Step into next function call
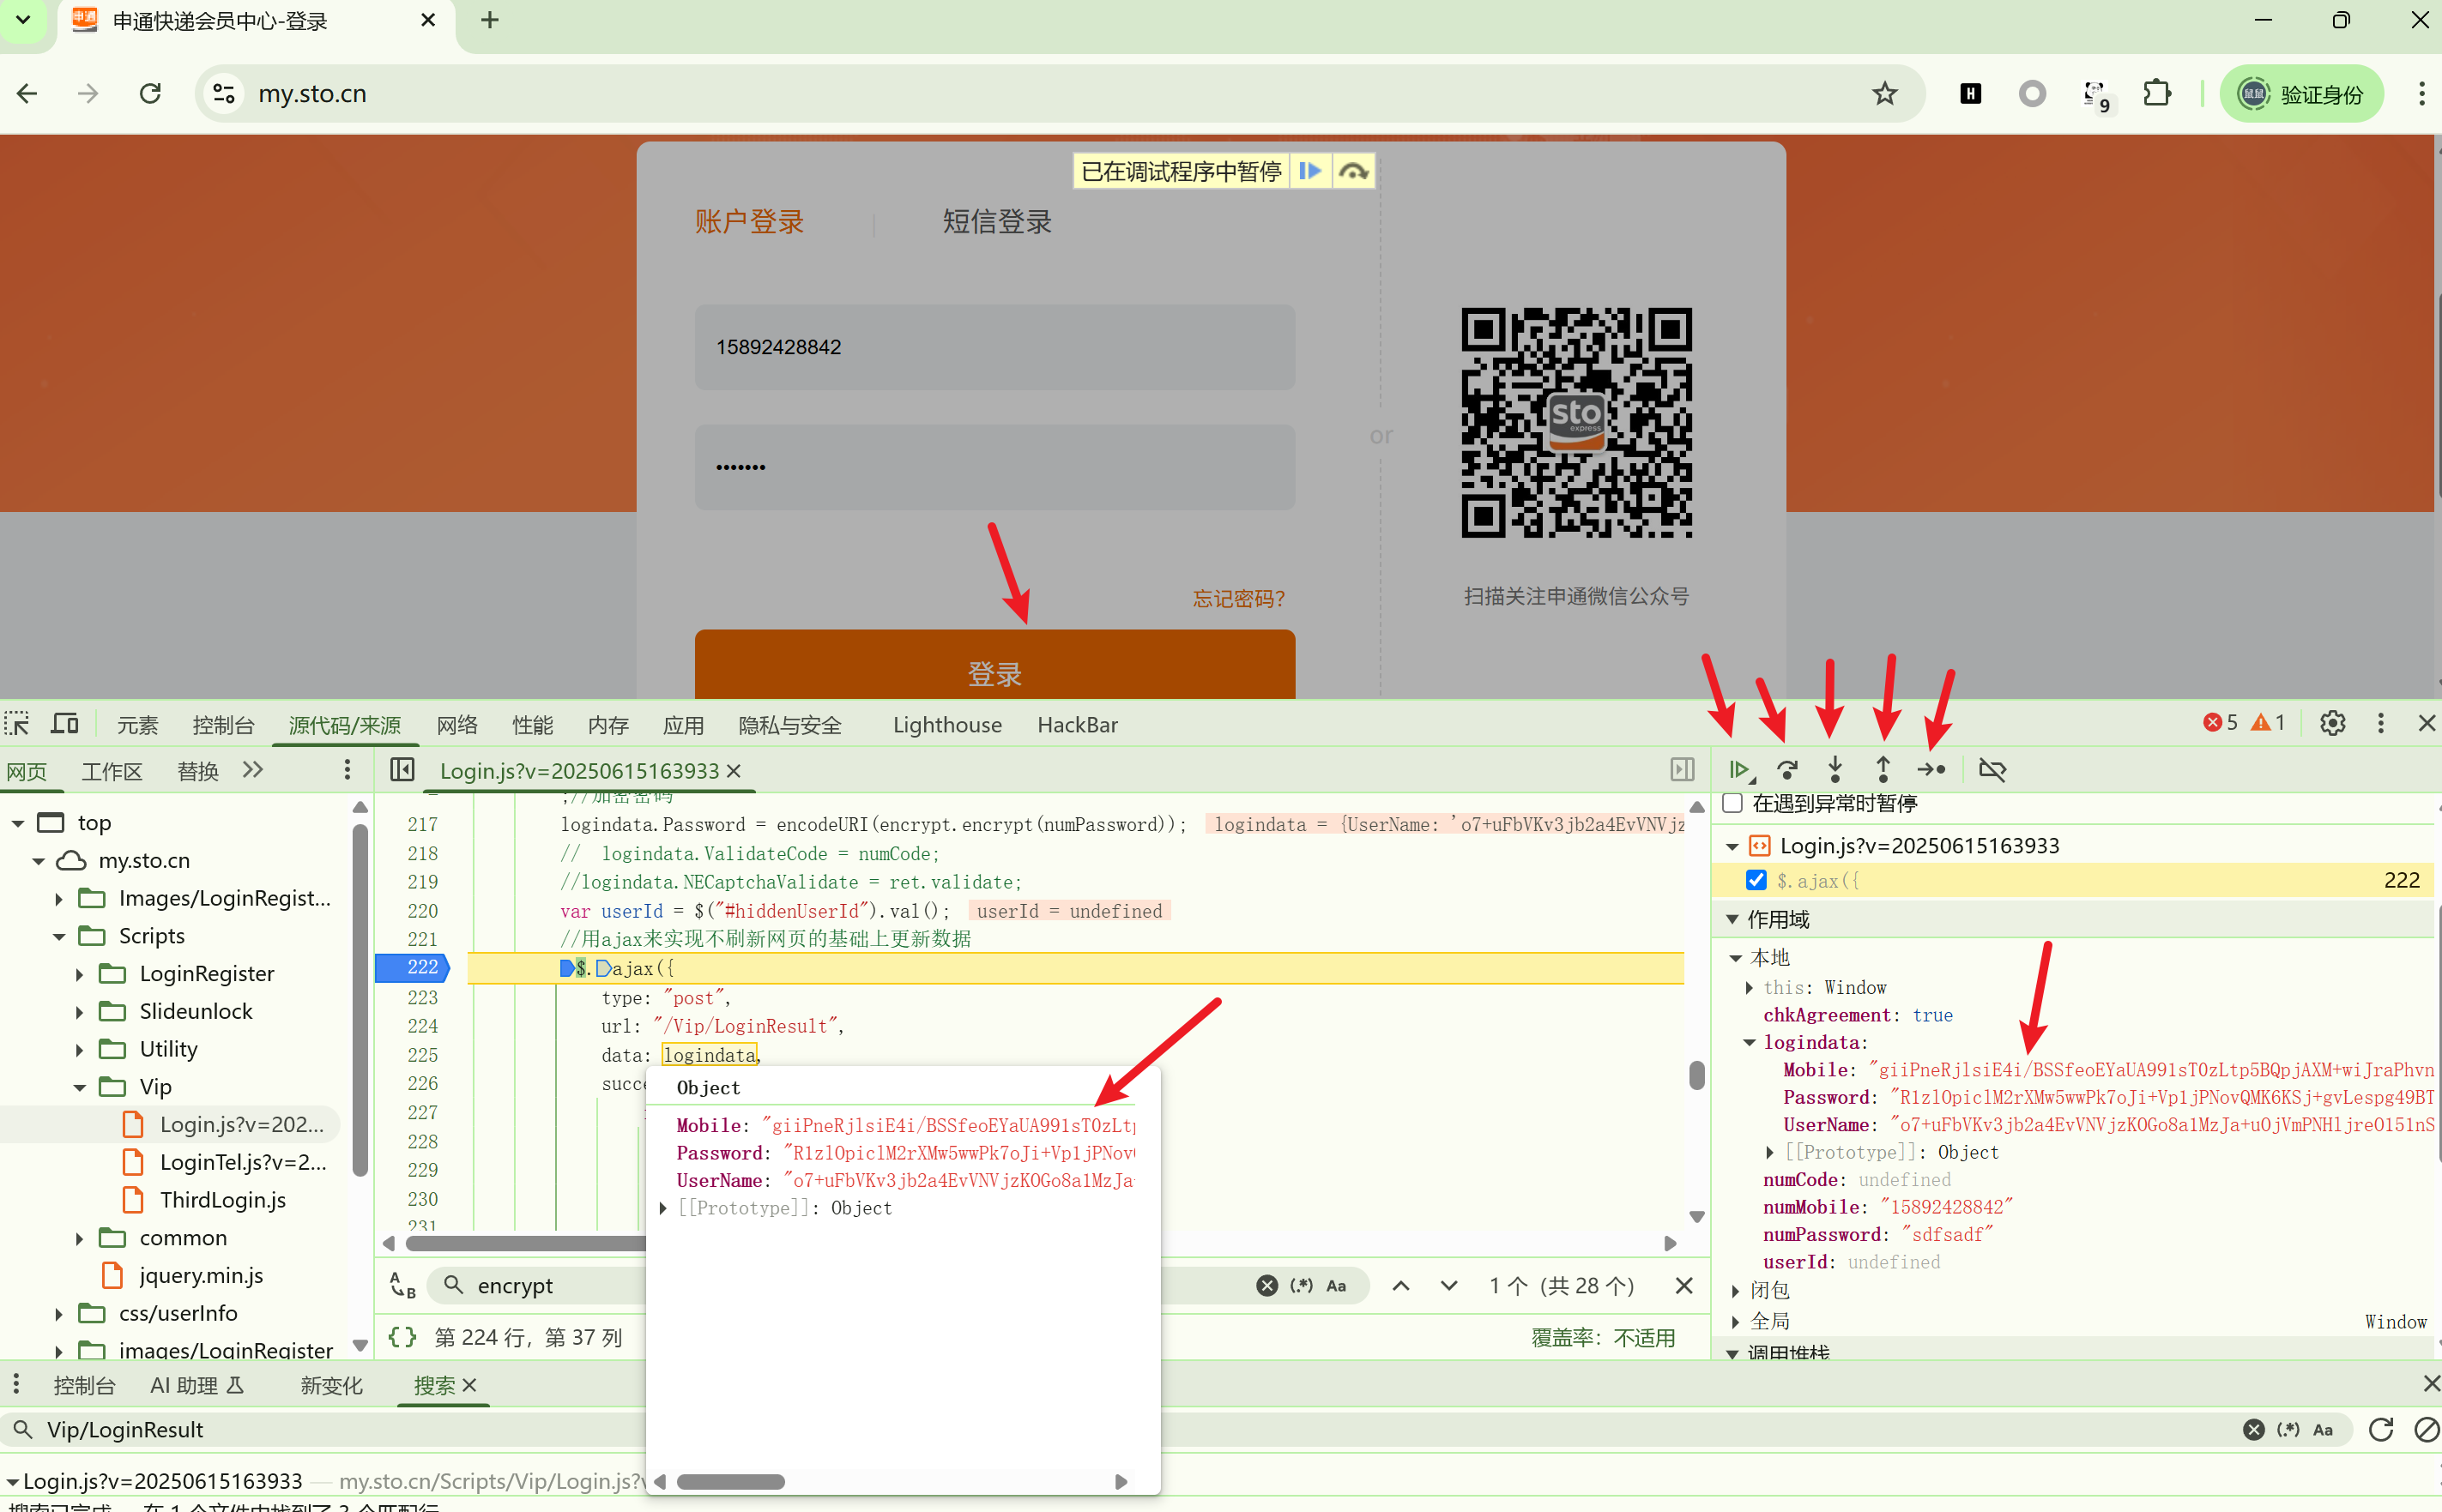Screen dimensions: 2442x1512 pos(1835,770)
